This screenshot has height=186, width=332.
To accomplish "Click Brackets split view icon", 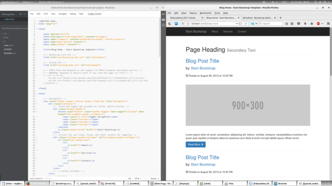I will pyautogui.click(x=25, y=14).
